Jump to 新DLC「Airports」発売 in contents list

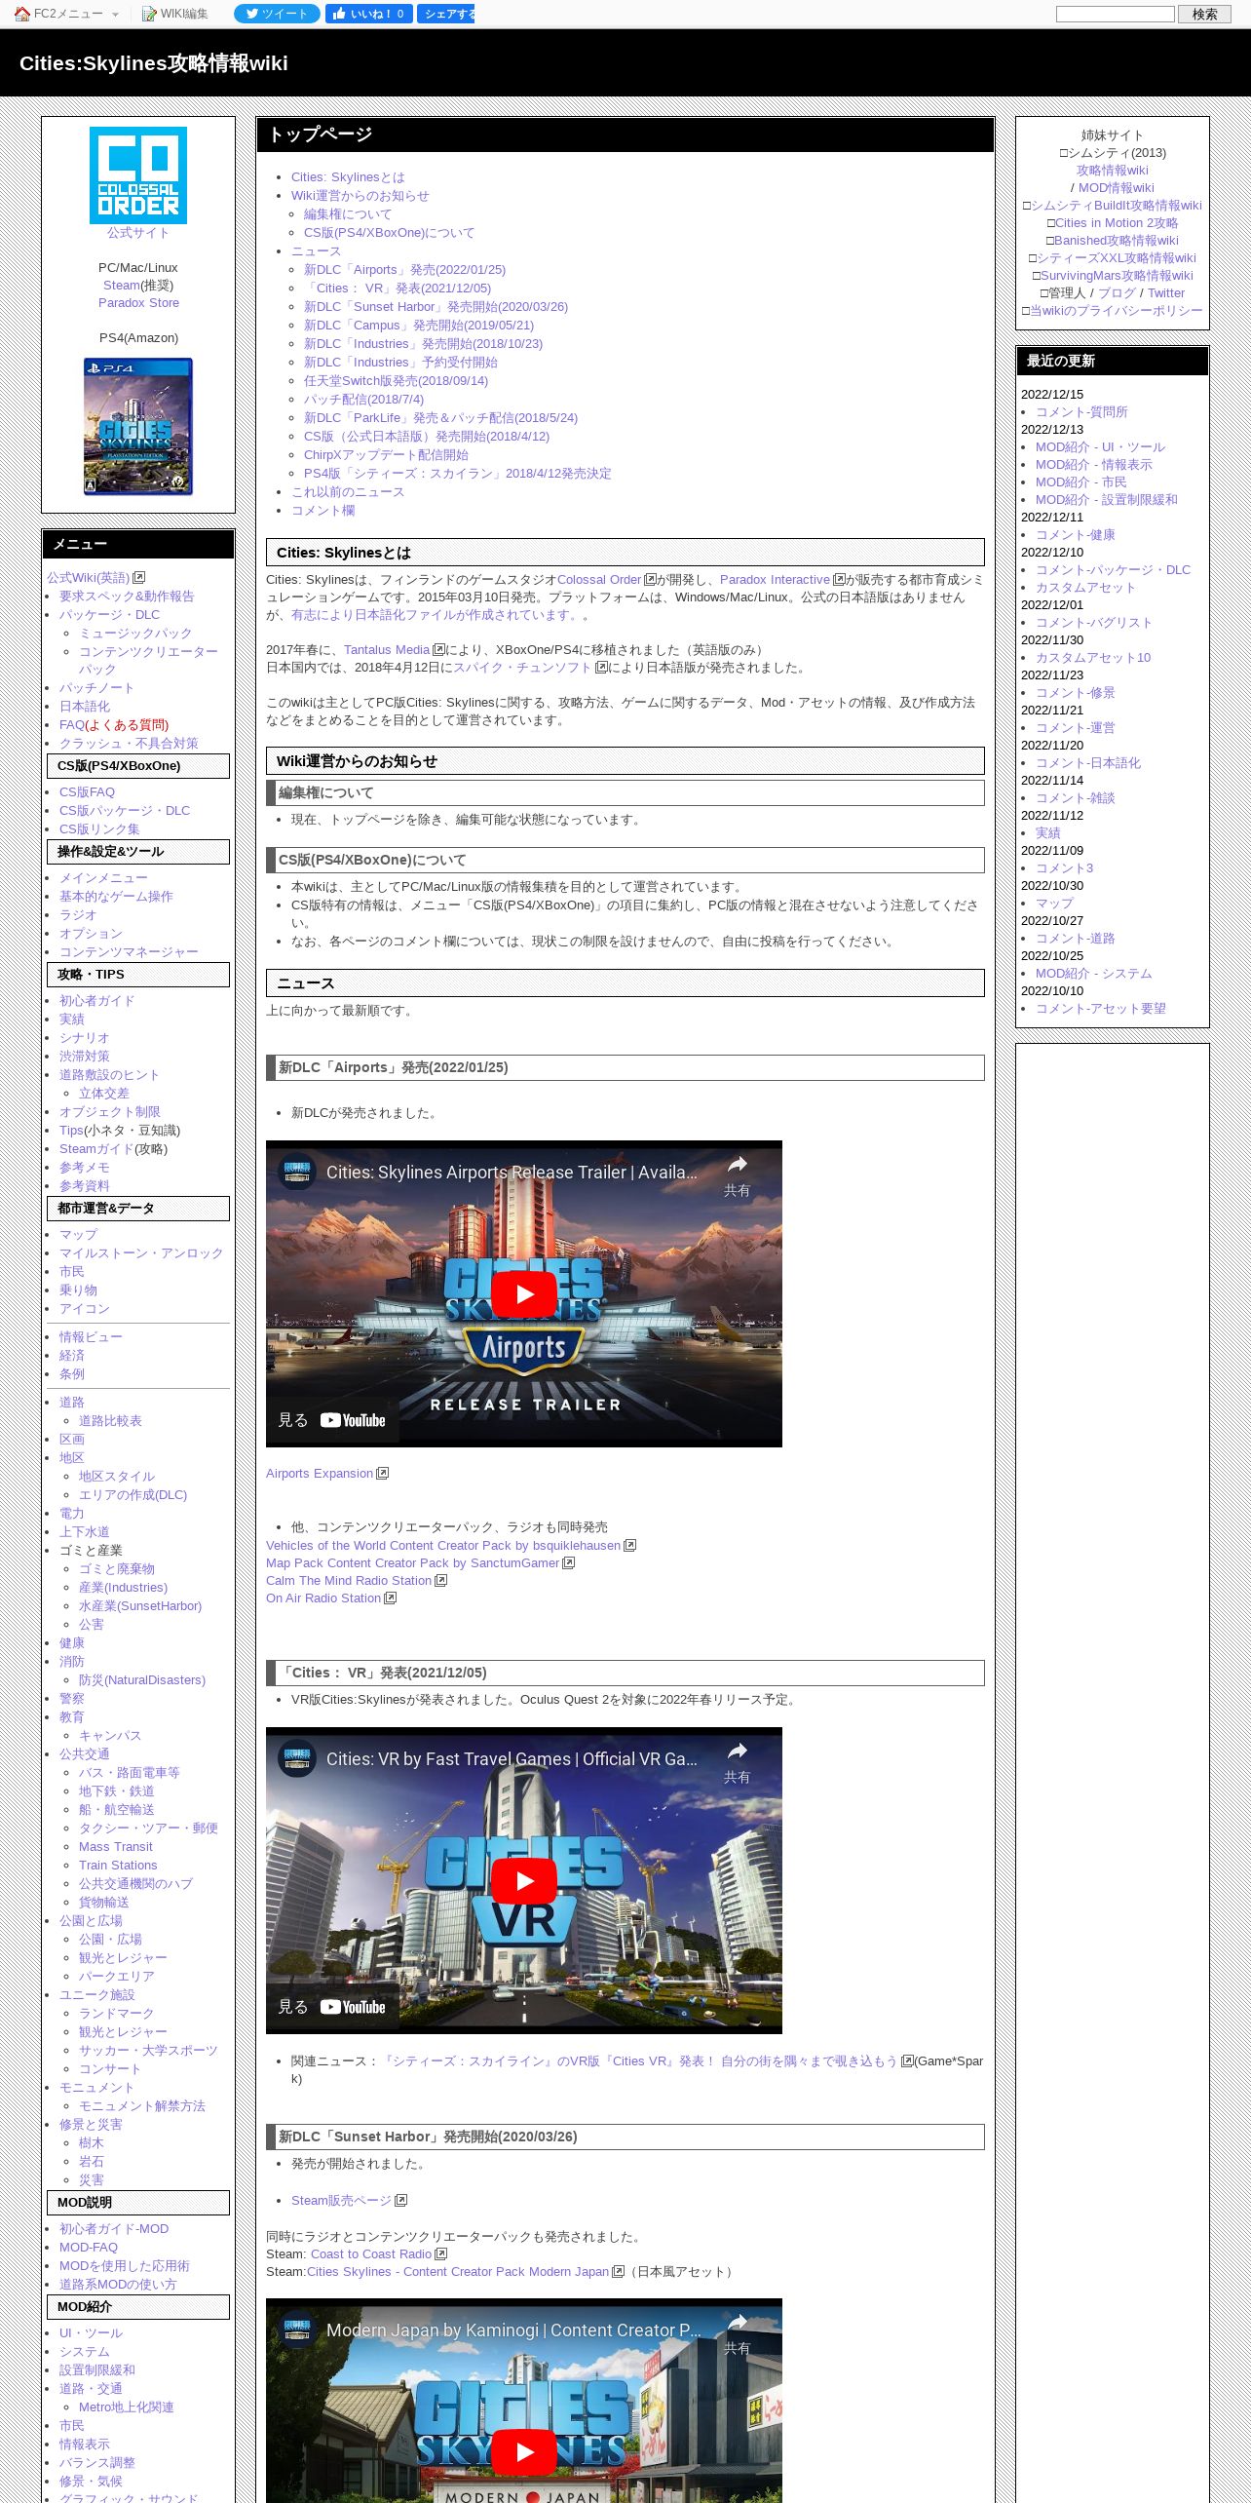click(x=404, y=270)
